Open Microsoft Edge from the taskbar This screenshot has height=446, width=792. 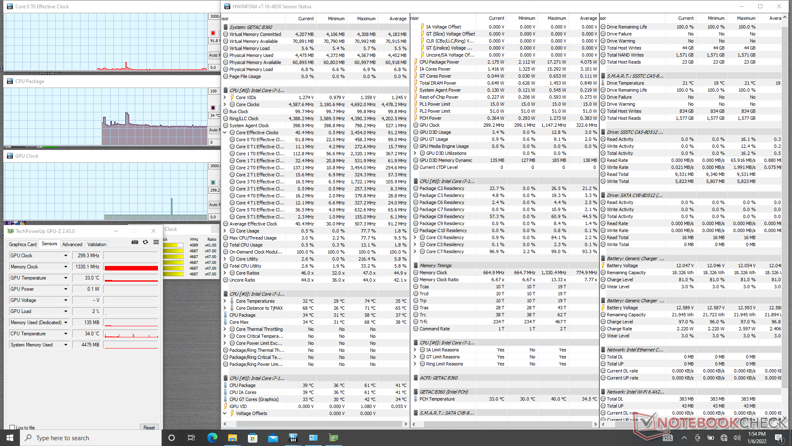coord(212,438)
